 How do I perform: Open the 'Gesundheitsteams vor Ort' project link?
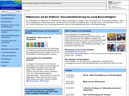coord(76,52)
